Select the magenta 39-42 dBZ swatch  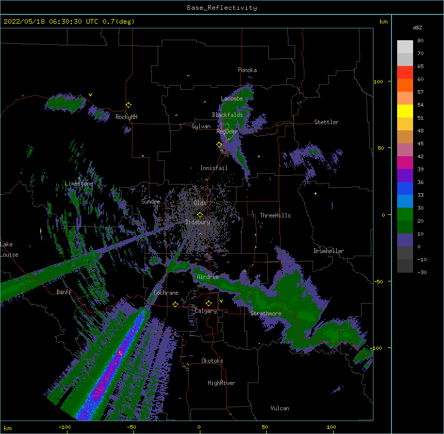(x=405, y=162)
